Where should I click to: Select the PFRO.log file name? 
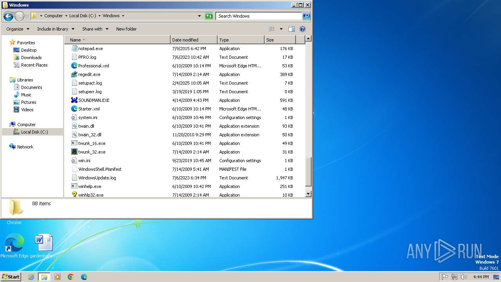click(x=87, y=57)
